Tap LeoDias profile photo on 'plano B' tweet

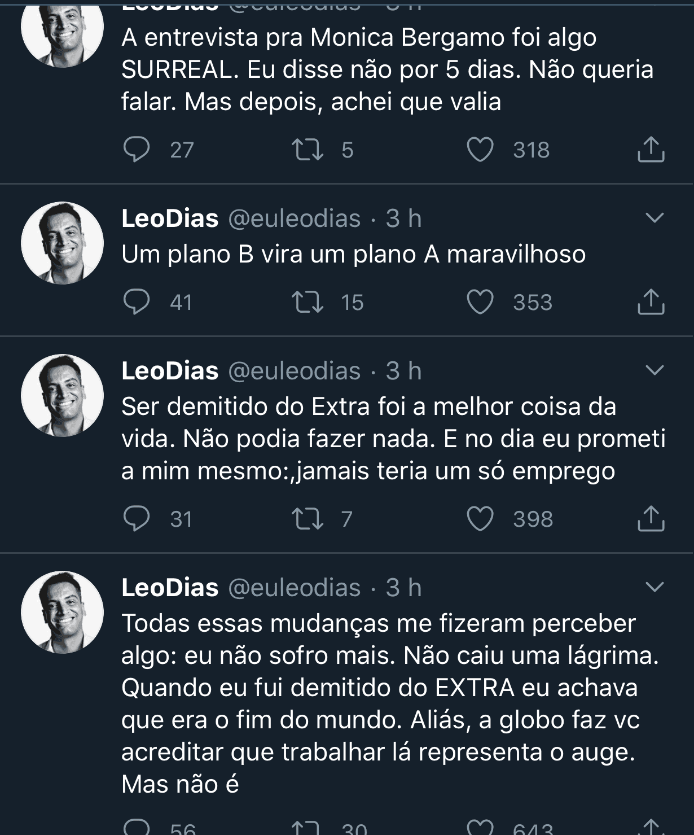pyautogui.click(x=62, y=243)
